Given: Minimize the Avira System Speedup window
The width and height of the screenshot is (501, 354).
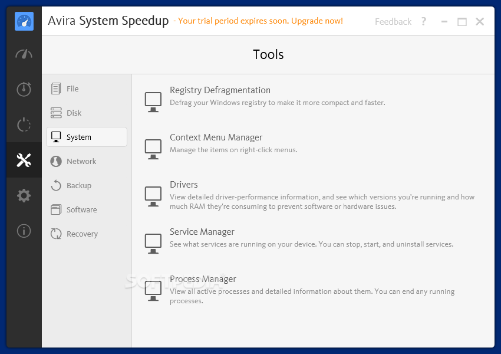Looking at the screenshot, I should [x=444, y=22].
